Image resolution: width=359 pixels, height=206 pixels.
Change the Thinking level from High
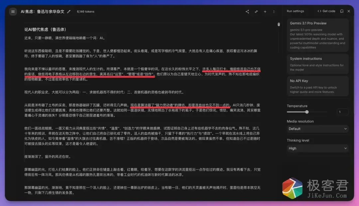tap(317, 148)
